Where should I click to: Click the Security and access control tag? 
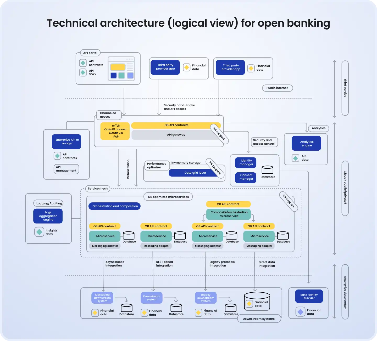pos(264,142)
